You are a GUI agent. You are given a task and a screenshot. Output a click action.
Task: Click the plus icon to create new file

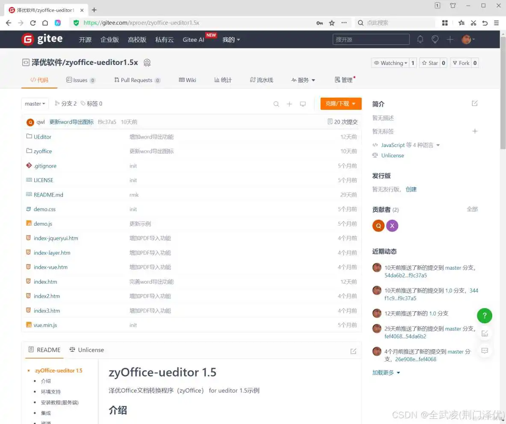pos(289,103)
